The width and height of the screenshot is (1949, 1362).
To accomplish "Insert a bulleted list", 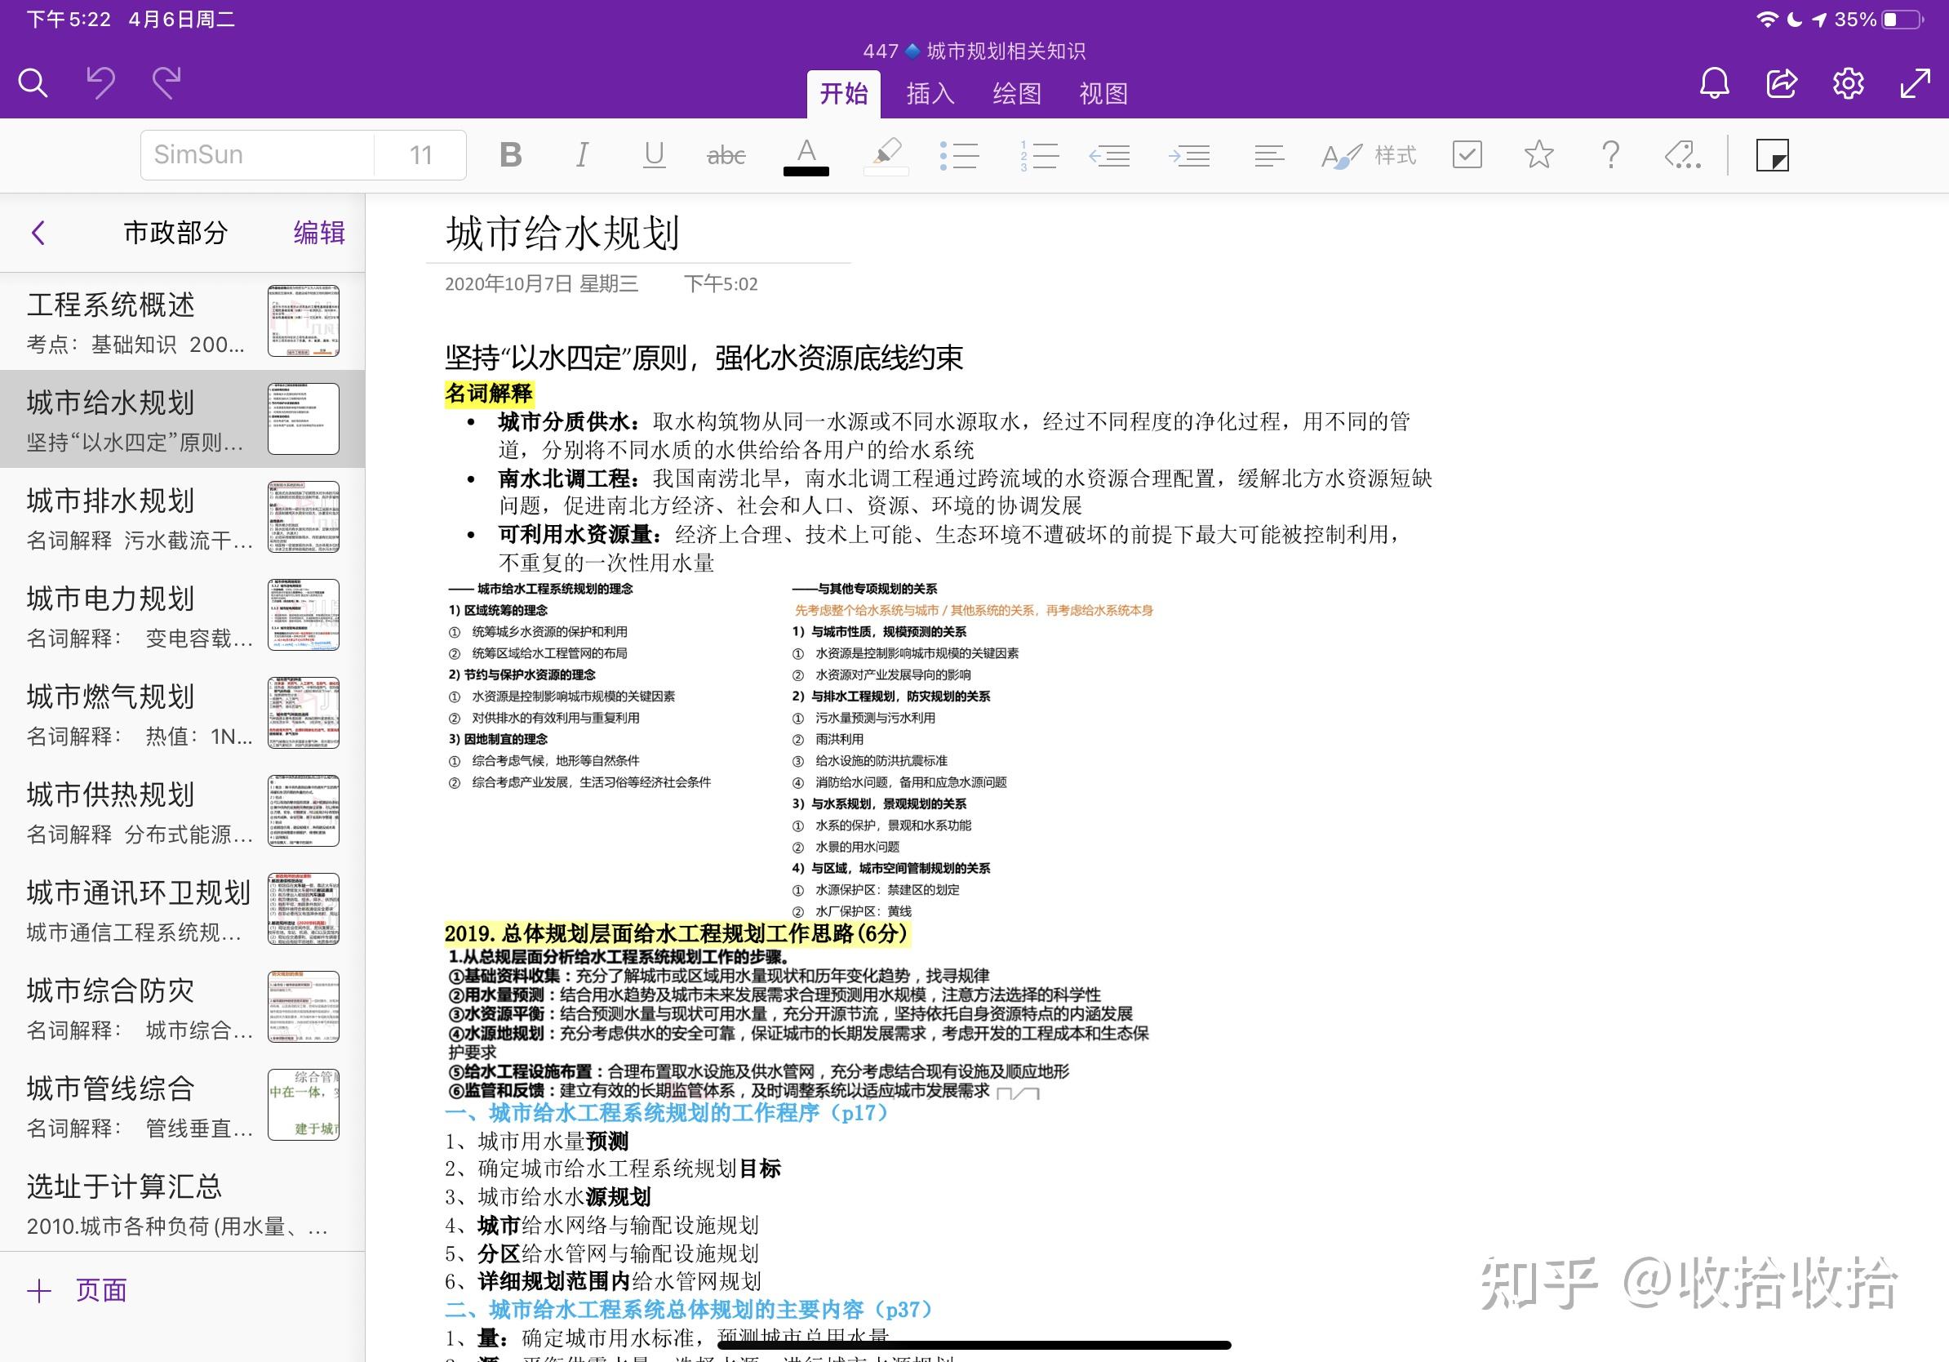I will pyautogui.click(x=959, y=155).
